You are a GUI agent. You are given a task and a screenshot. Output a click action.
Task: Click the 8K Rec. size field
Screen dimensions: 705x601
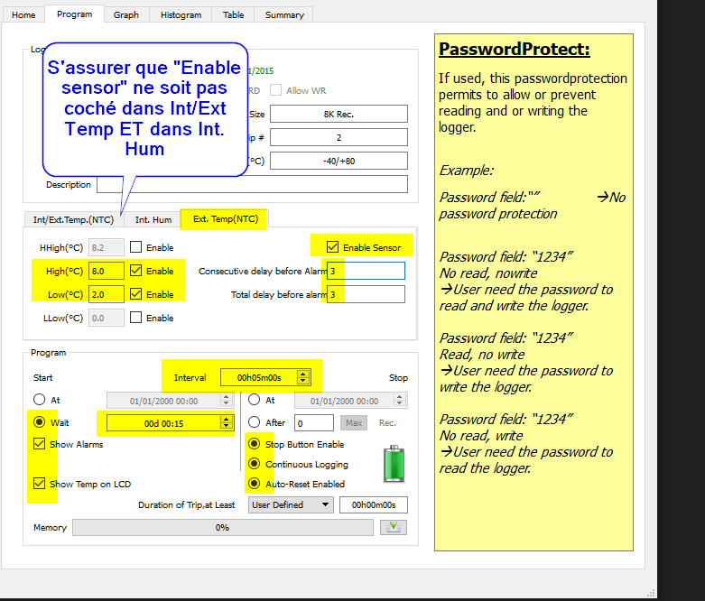pos(339,115)
